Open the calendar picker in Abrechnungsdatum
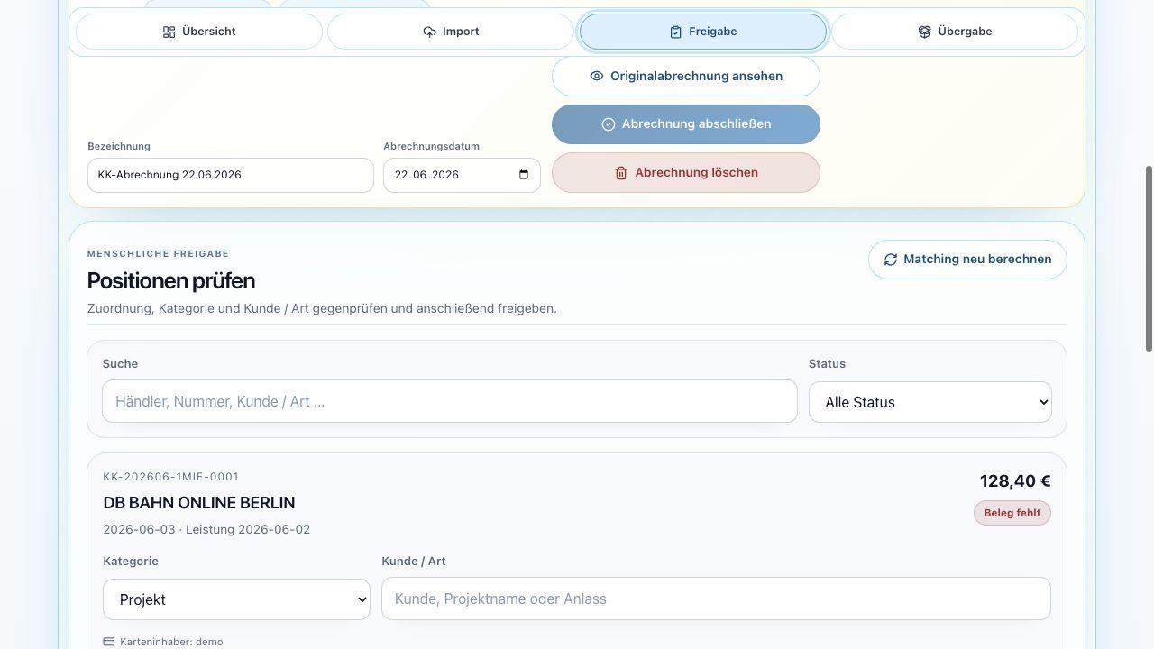 tap(524, 175)
